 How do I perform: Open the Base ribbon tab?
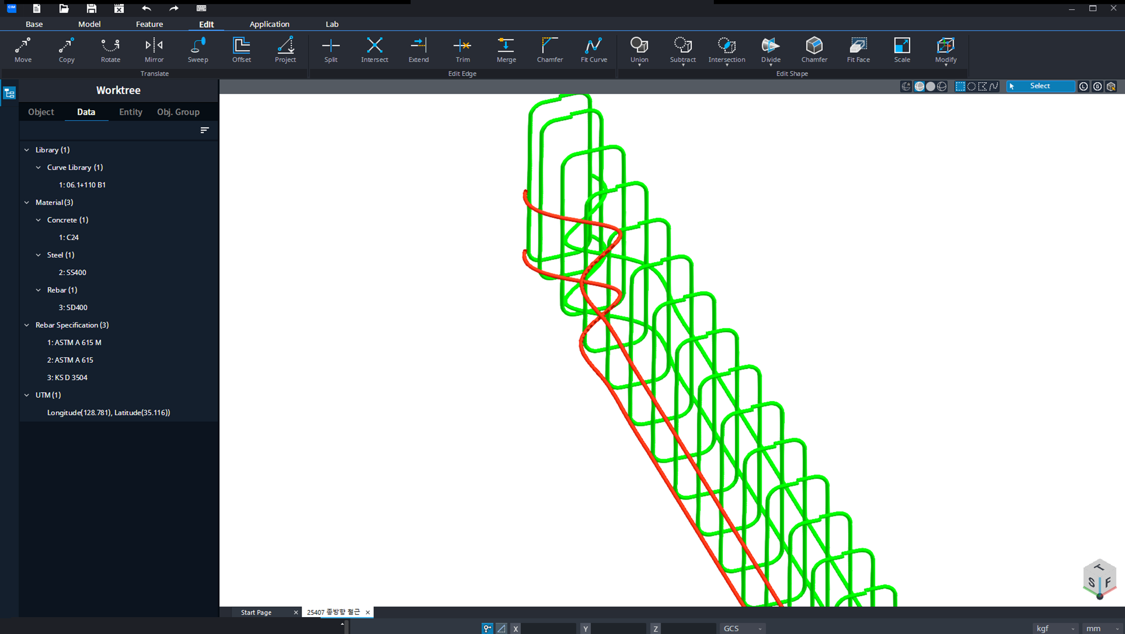(34, 24)
